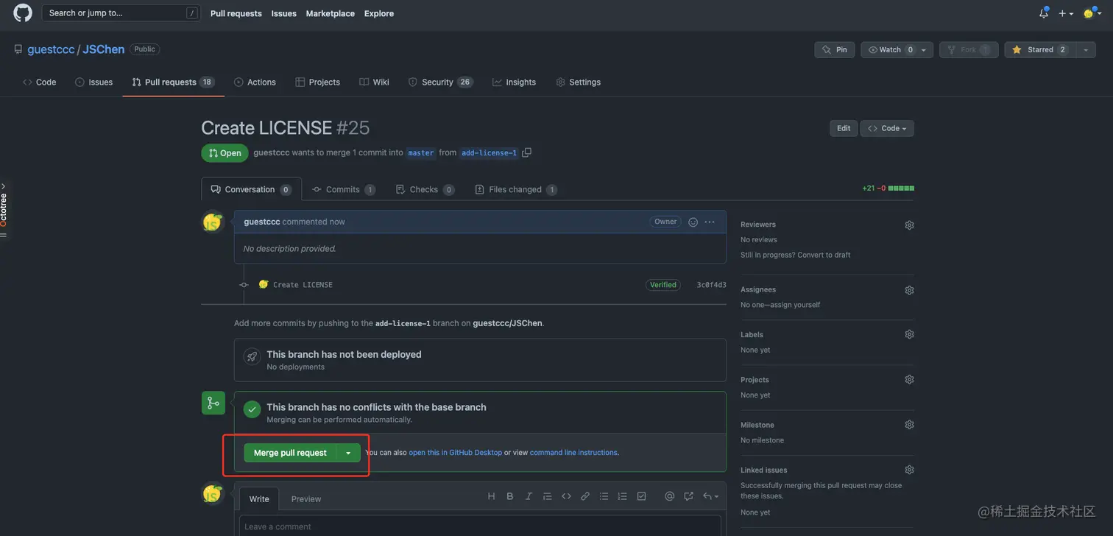Switch to the Commits tab
The height and width of the screenshot is (536, 1113).
pos(344,189)
